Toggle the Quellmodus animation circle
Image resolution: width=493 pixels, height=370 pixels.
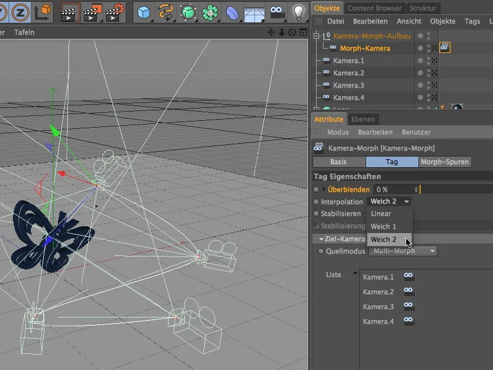[x=320, y=251]
